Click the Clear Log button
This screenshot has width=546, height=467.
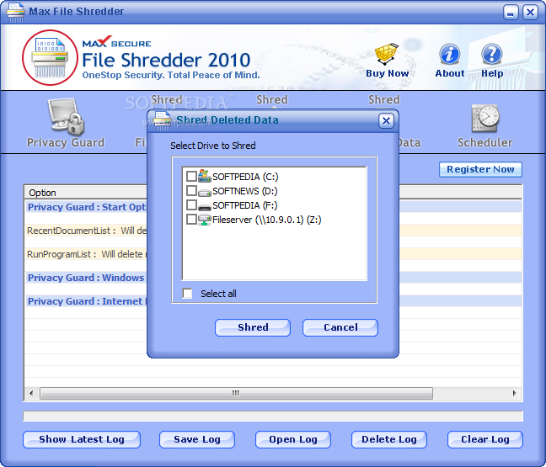(x=485, y=439)
